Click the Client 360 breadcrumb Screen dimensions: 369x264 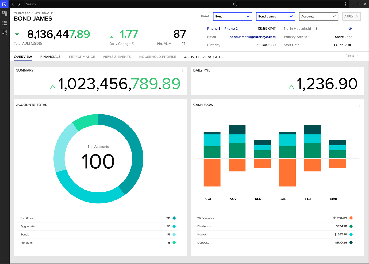tap(22, 13)
